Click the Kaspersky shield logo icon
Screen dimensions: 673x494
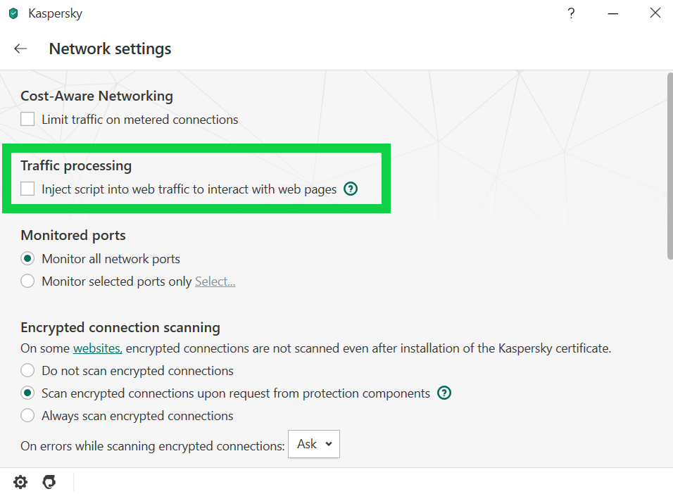pyautogui.click(x=13, y=13)
